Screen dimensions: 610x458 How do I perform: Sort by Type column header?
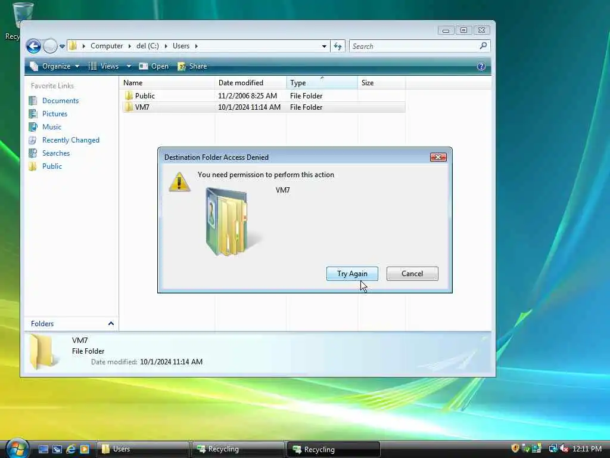tap(322, 82)
